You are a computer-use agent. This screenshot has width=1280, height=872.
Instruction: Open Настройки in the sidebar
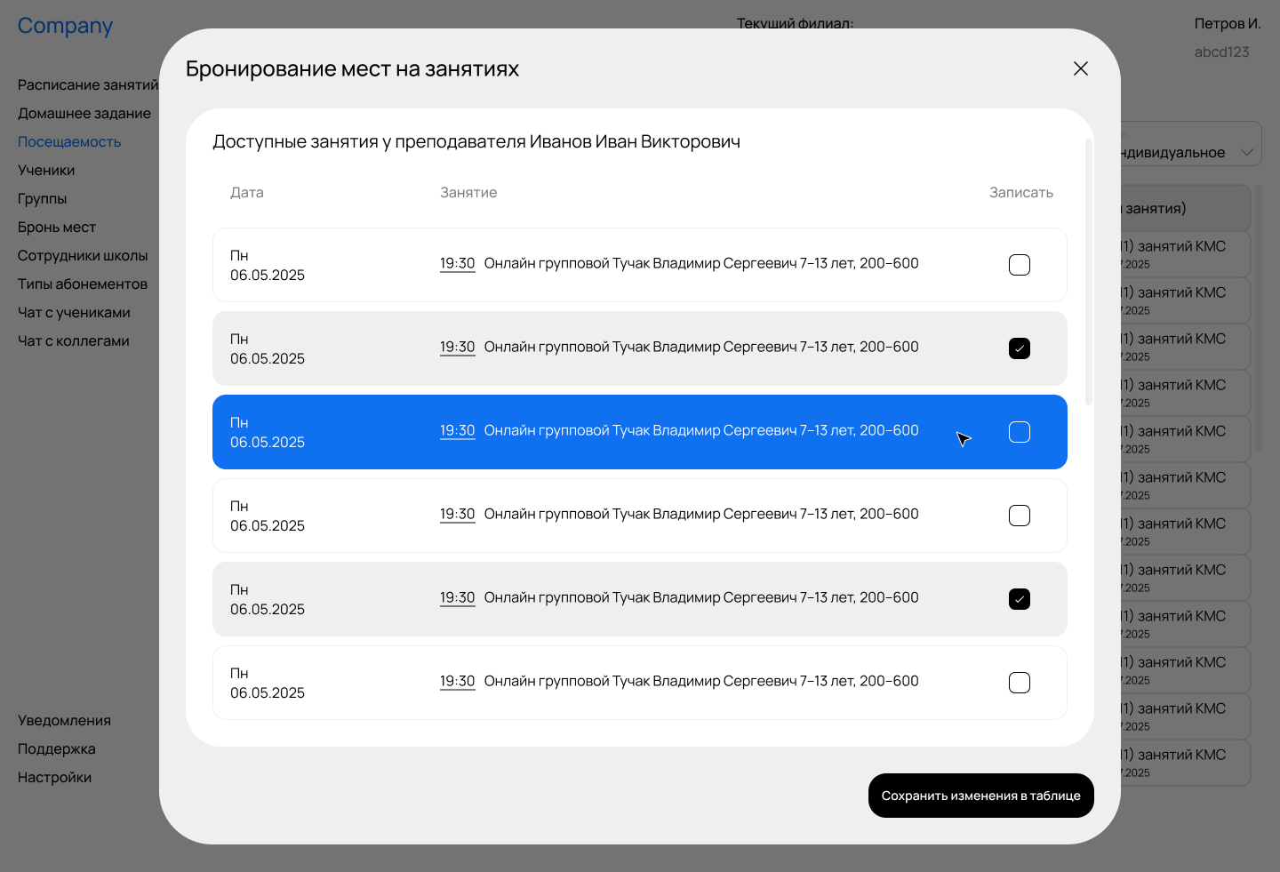point(54,777)
